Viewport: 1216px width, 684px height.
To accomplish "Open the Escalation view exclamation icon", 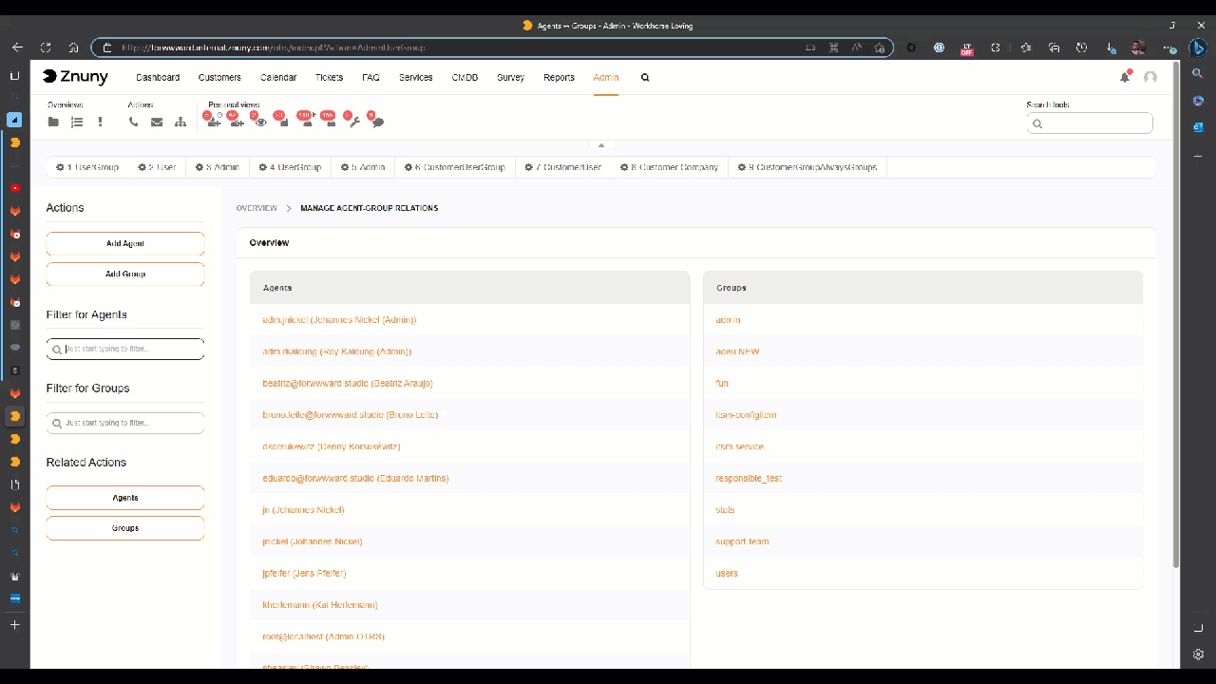I will pyautogui.click(x=100, y=122).
